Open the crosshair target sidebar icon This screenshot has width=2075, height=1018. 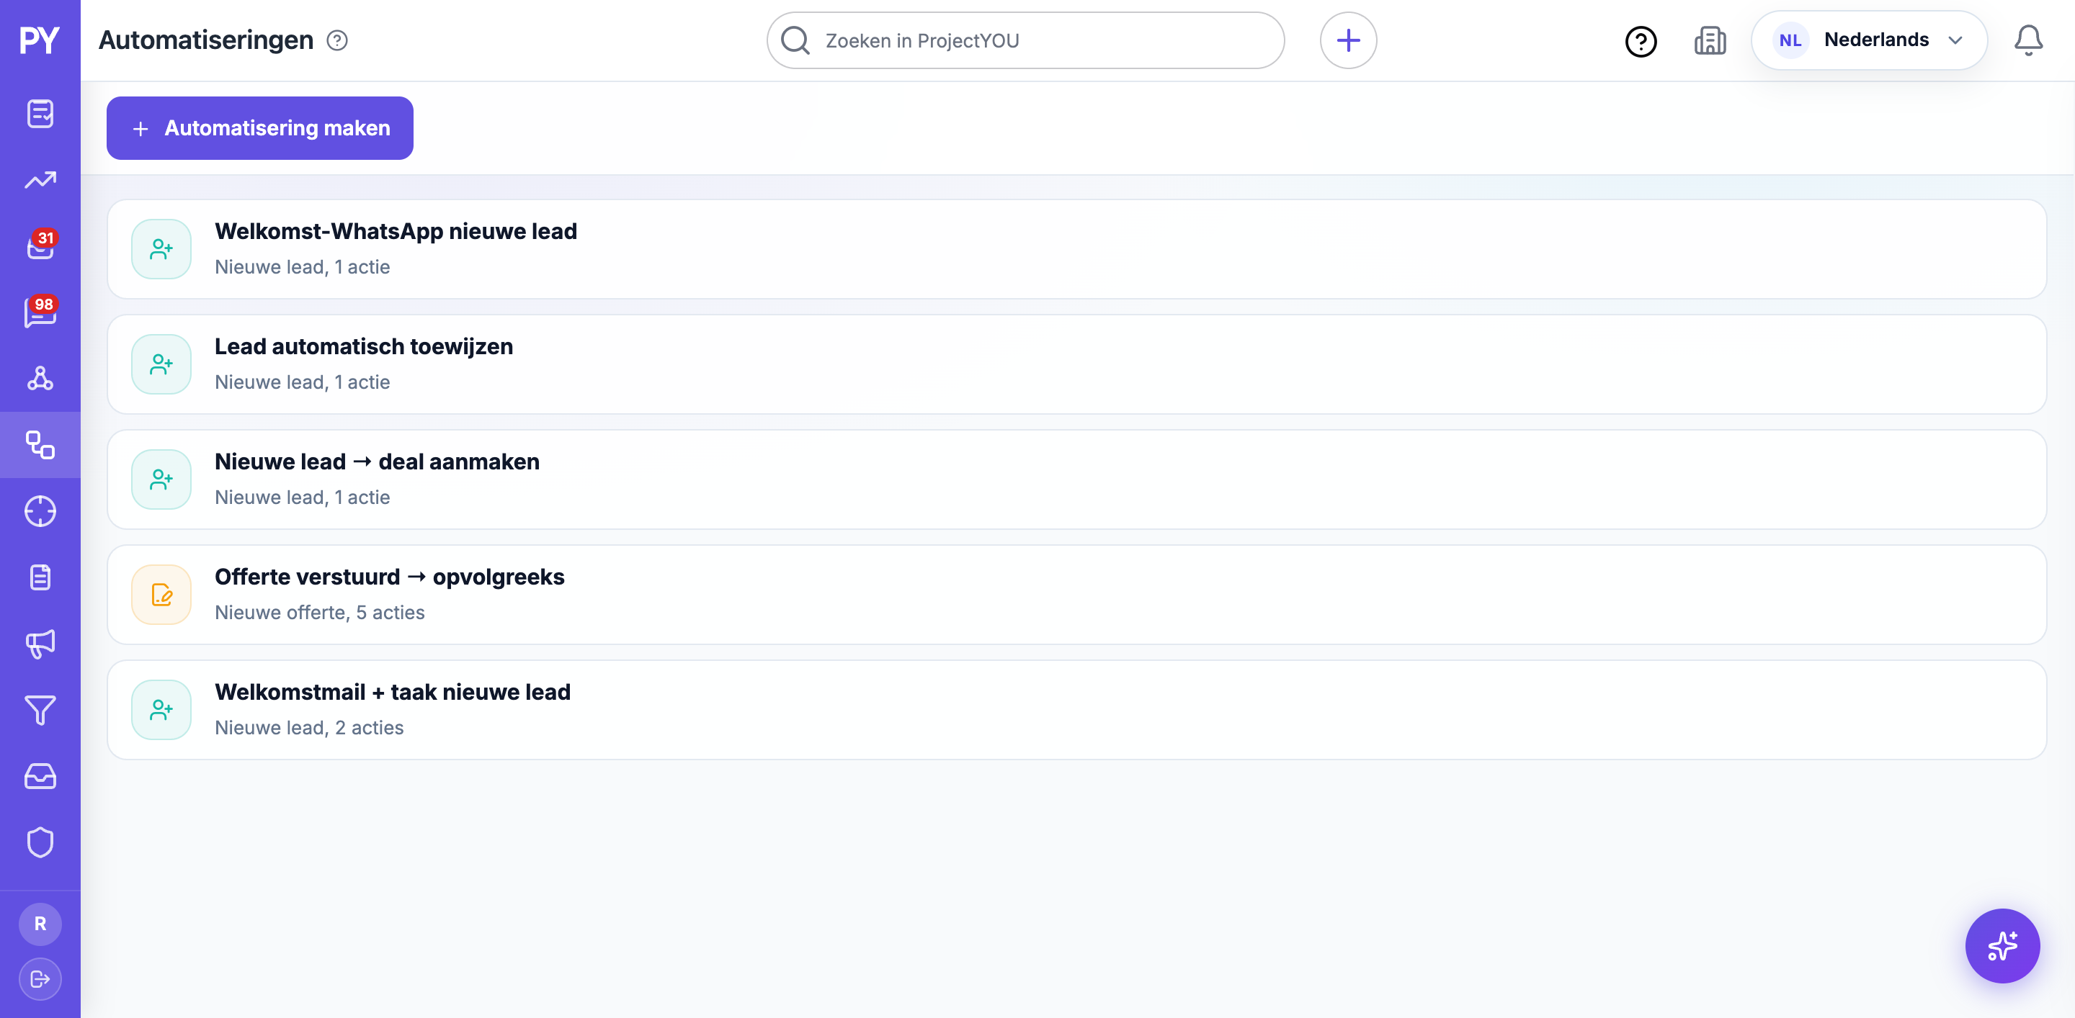tap(40, 511)
